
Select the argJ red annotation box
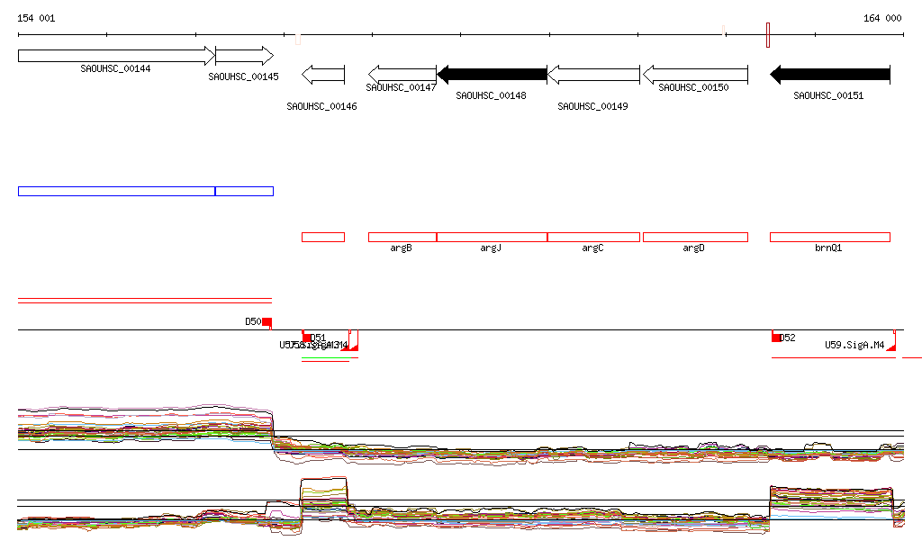coord(493,238)
